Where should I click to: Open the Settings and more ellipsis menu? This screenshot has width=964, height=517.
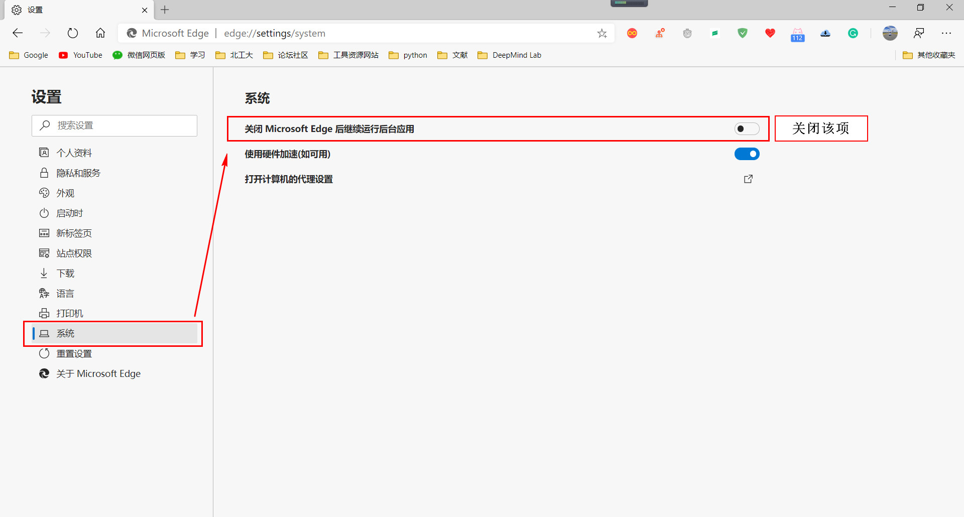946,33
